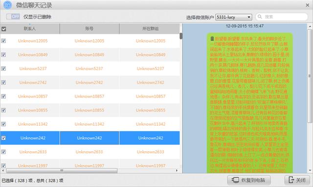
Task: Select contact Unknown12005 in 联系人 column
Action: (33, 41)
